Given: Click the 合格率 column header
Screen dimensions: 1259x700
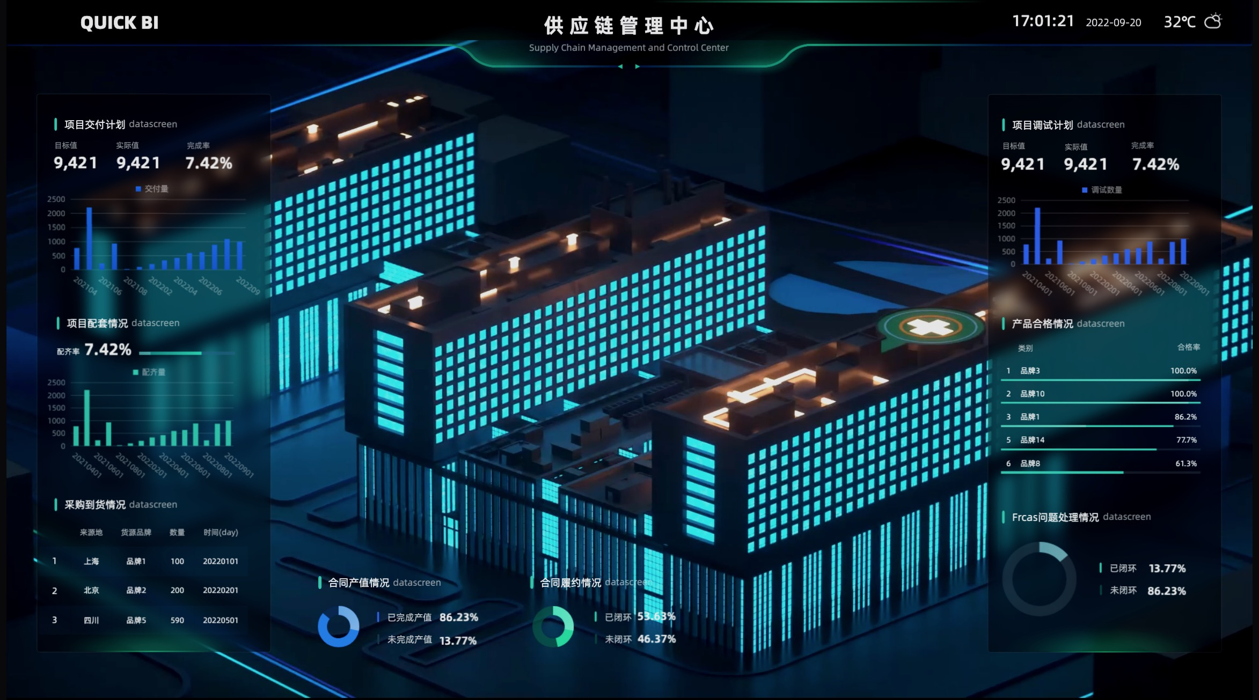Looking at the screenshot, I should [x=1188, y=347].
